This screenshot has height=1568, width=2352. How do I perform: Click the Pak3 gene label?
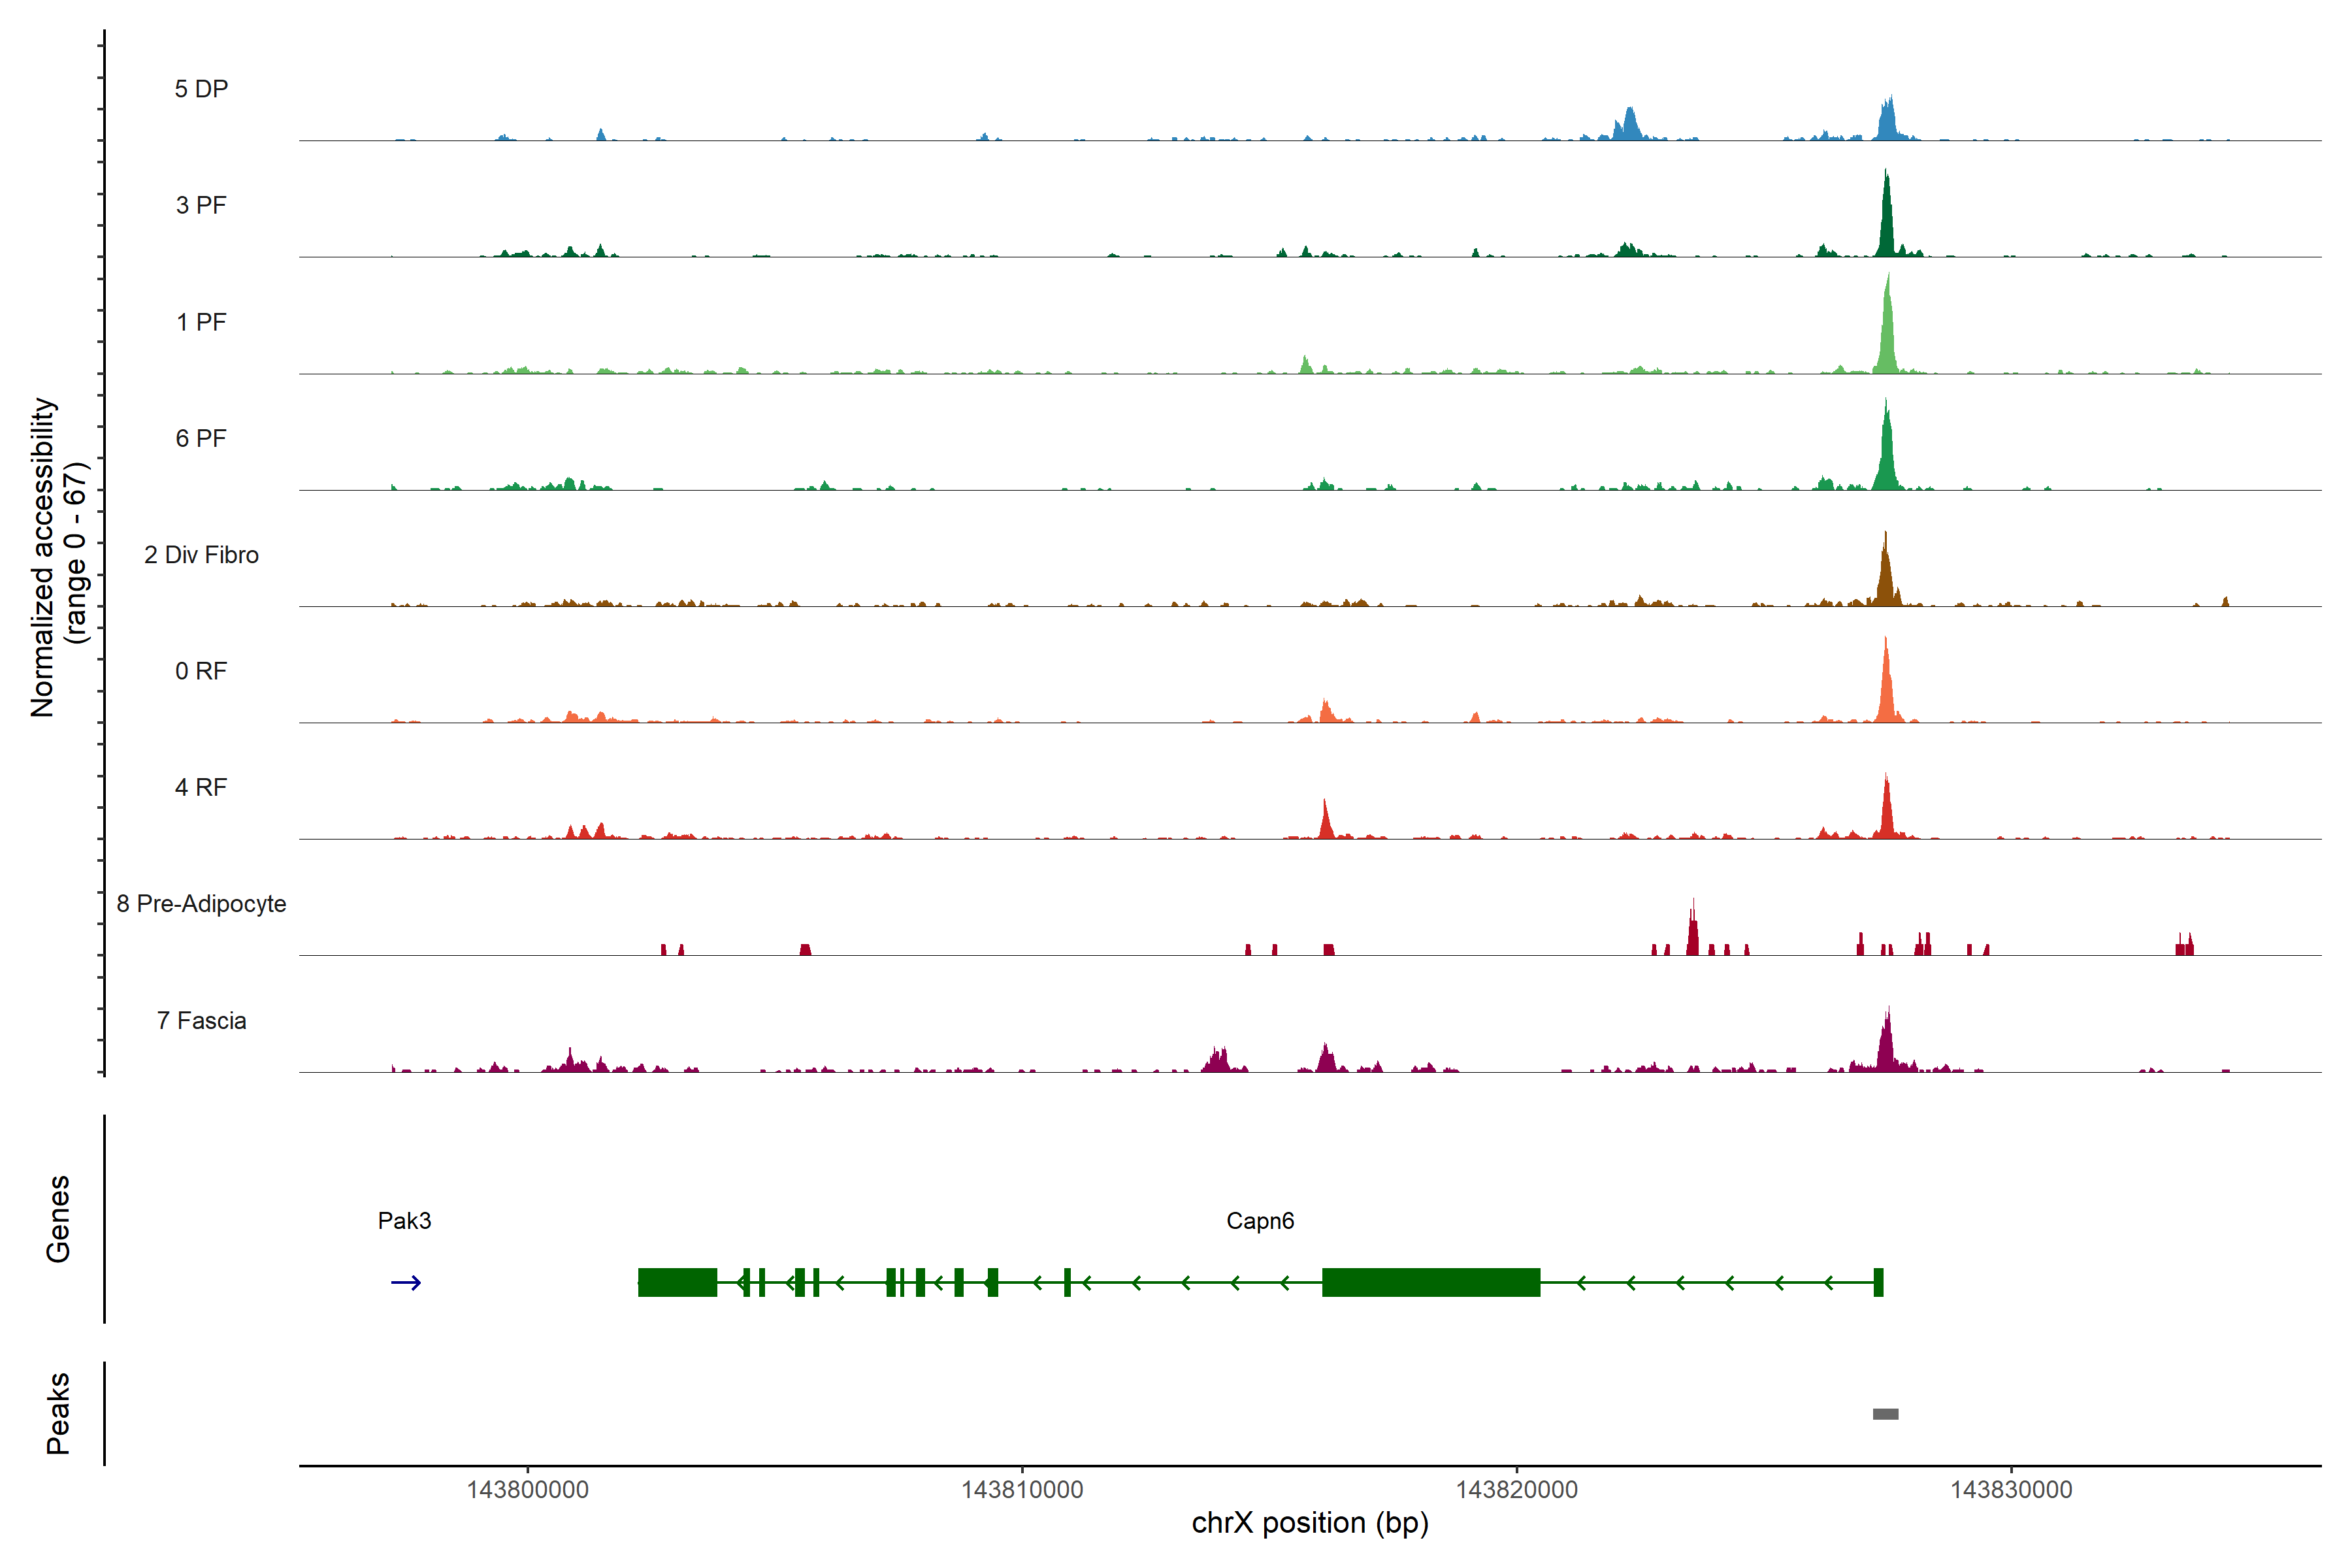click(404, 1221)
